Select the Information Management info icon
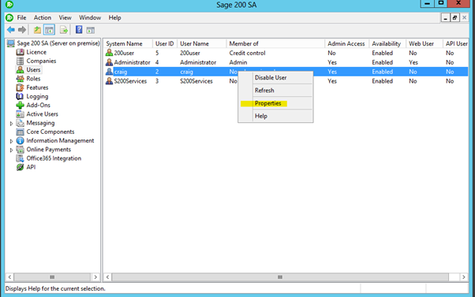The image size is (475, 297). pos(20,141)
